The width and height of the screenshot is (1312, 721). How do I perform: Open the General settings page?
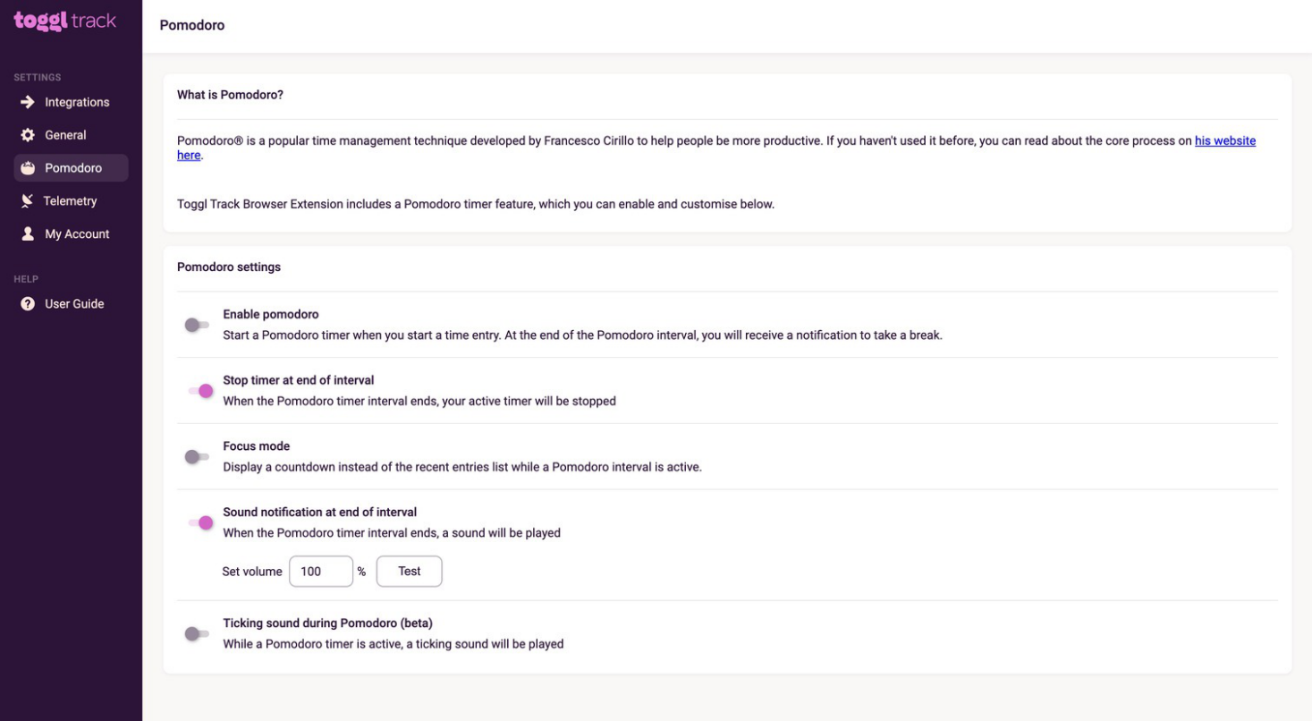point(65,134)
